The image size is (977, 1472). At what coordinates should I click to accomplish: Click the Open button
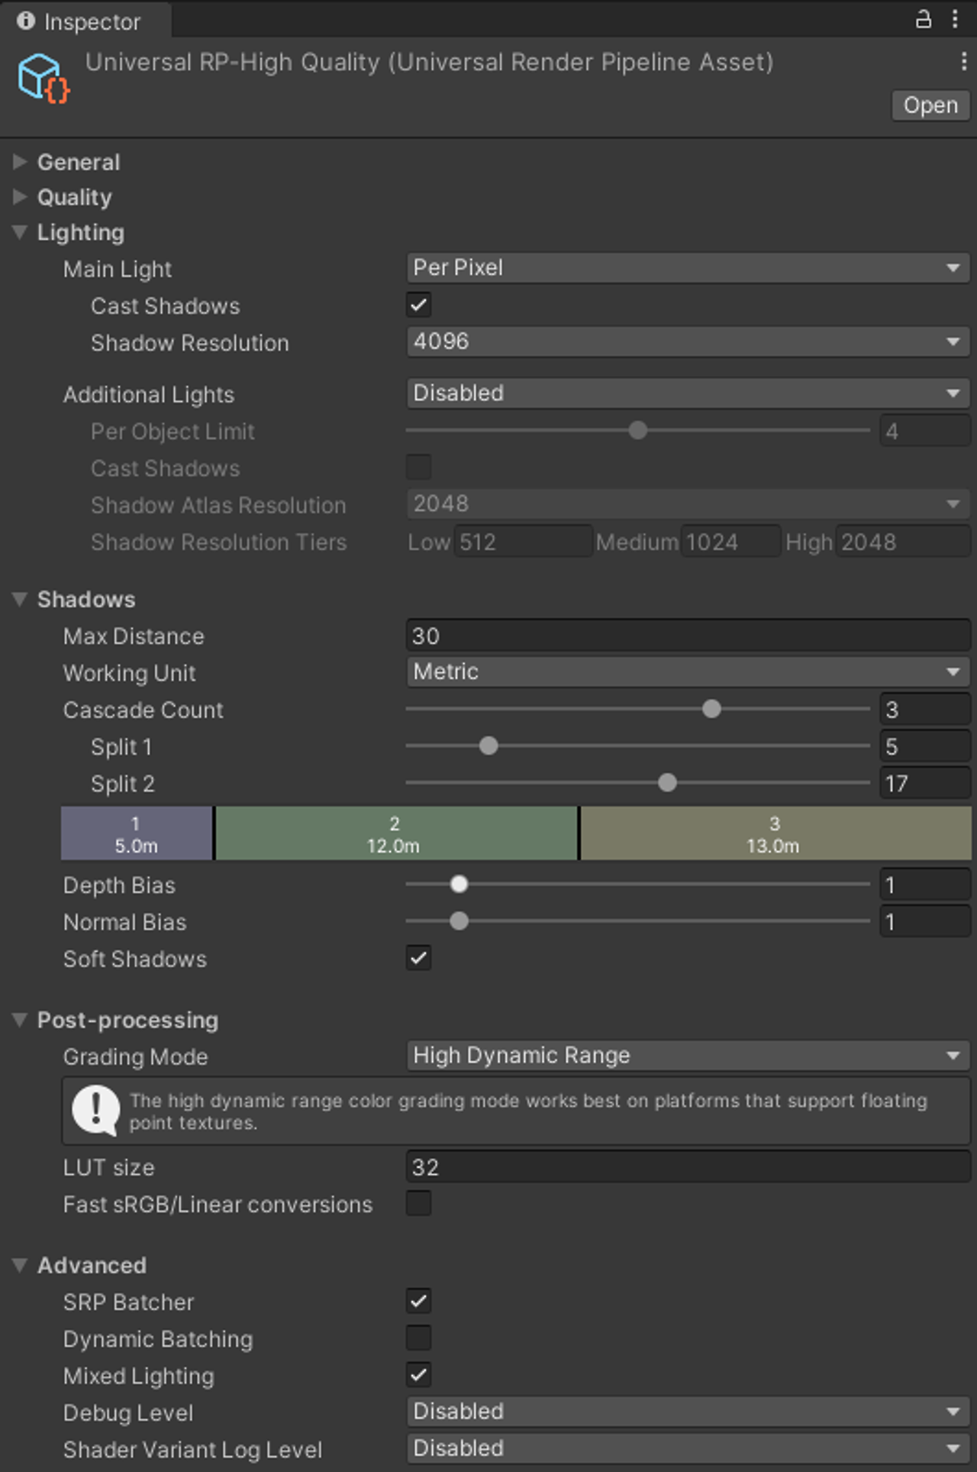tap(930, 105)
